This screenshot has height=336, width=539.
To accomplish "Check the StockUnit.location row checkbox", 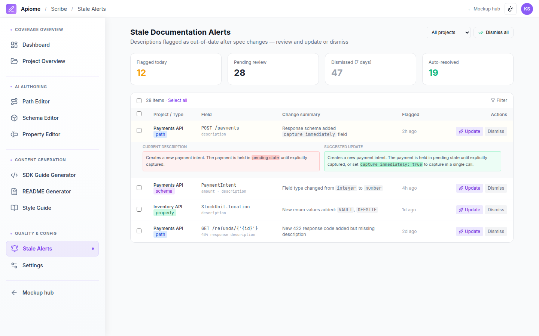I will [x=139, y=209].
